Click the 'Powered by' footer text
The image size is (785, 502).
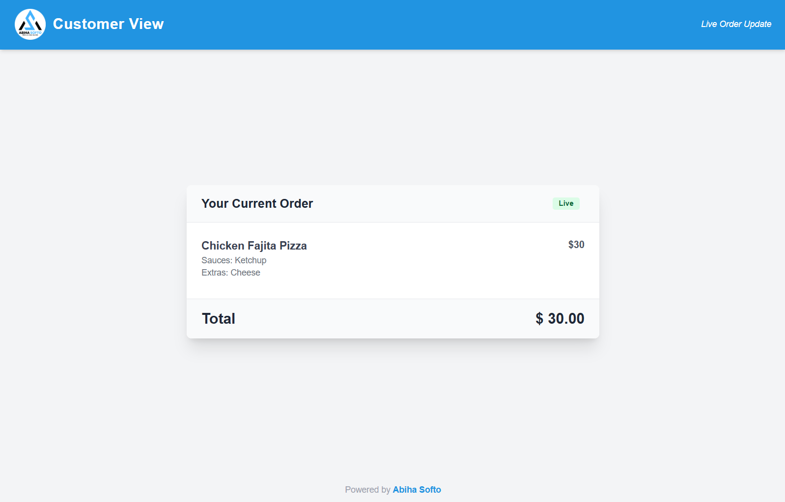(x=367, y=490)
